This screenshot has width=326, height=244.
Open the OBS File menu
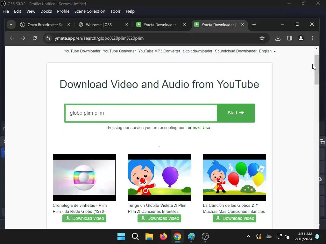point(6,11)
